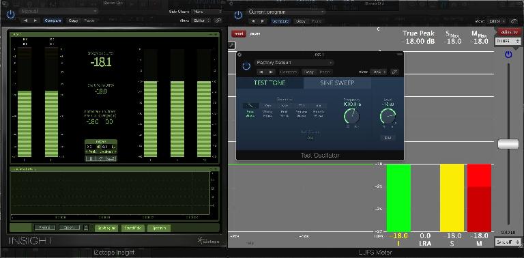Open the target level dropdown below adjust to

tap(508, 41)
